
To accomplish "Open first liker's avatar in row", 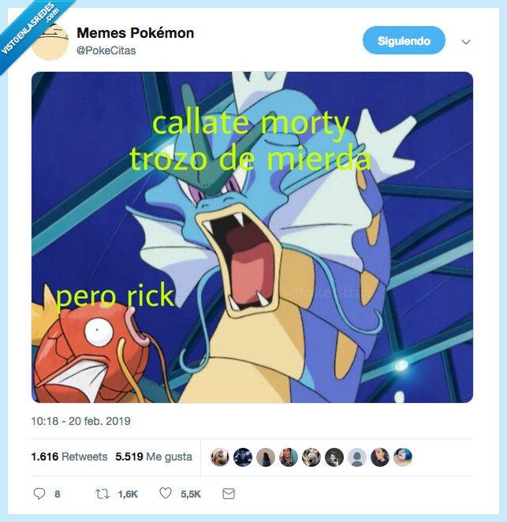I will pos(220,457).
